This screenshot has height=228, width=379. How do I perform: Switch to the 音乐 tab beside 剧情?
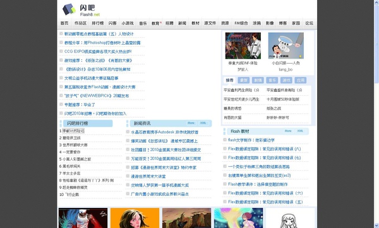point(272,80)
